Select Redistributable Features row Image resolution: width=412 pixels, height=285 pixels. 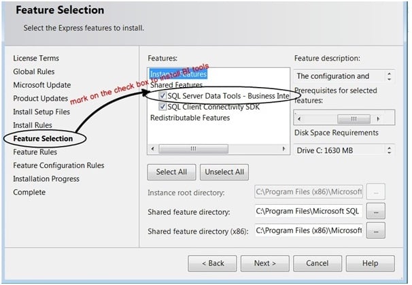(x=190, y=118)
